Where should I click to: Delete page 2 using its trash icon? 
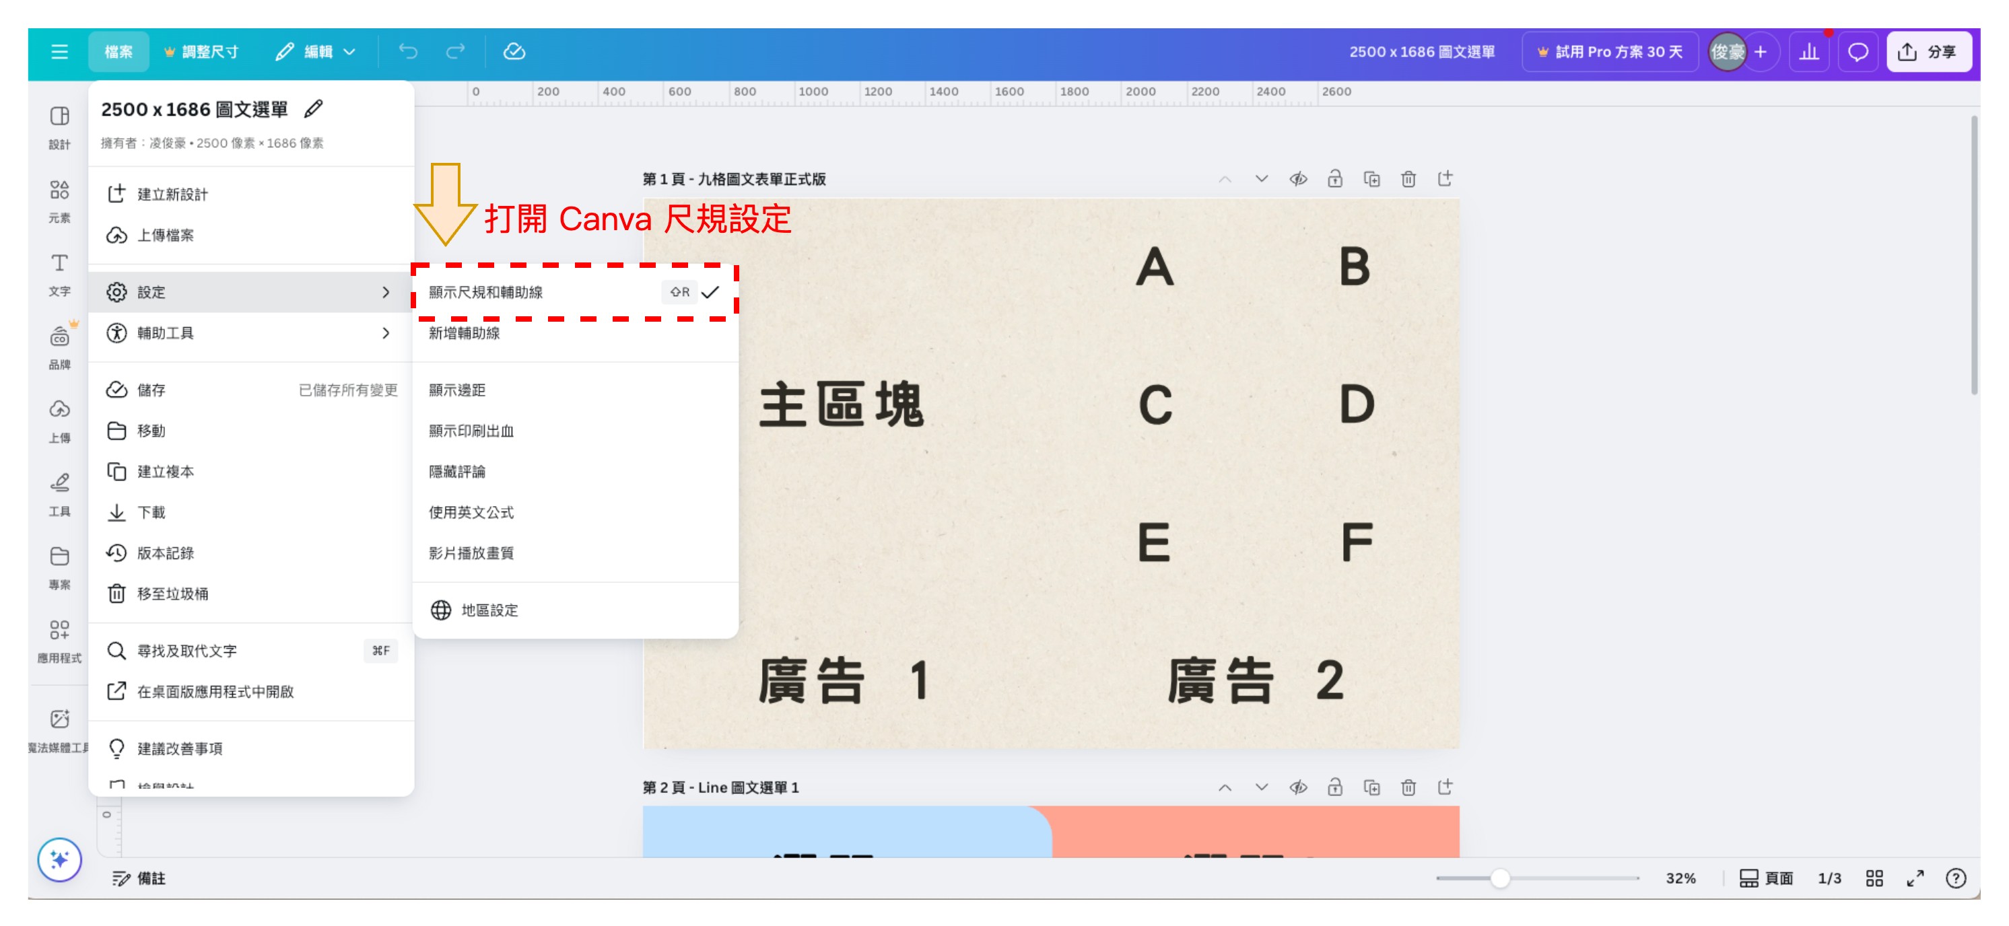coord(1408,787)
